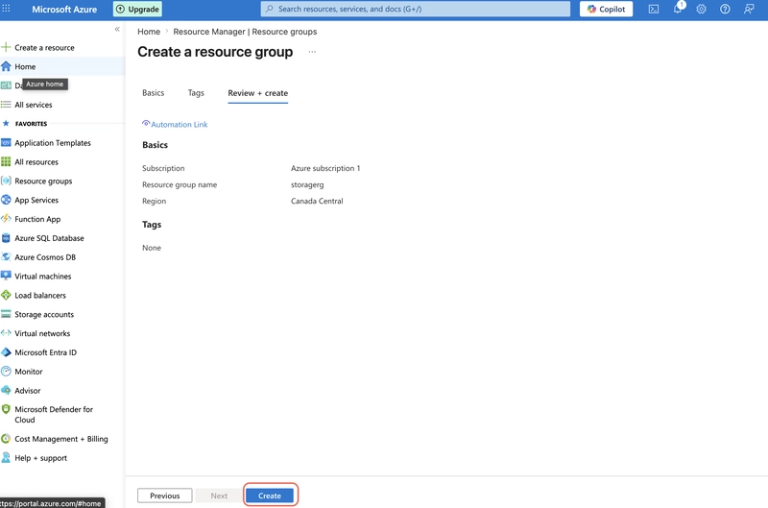This screenshot has height=508, width=768.
Task: Open the Automation Link
Action: [x=175, y=125]
